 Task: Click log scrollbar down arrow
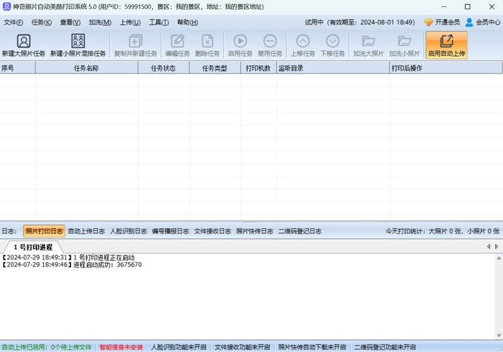pos(499,335)
